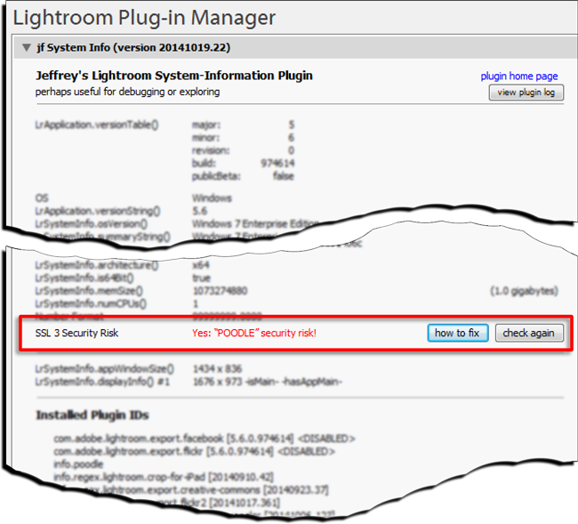Click Jeffrey's Lightroom System-Information Plugin heading
Image resolution: width=578 pixels, height=524 pixels.
pos(174,76)
